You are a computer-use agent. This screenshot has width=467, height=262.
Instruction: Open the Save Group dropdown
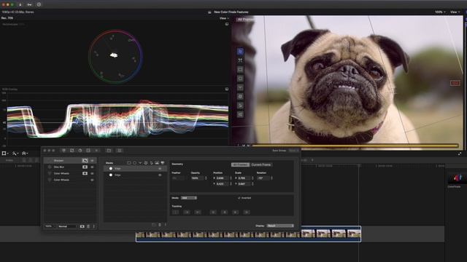pyautogui.click(x=293, y=151)
